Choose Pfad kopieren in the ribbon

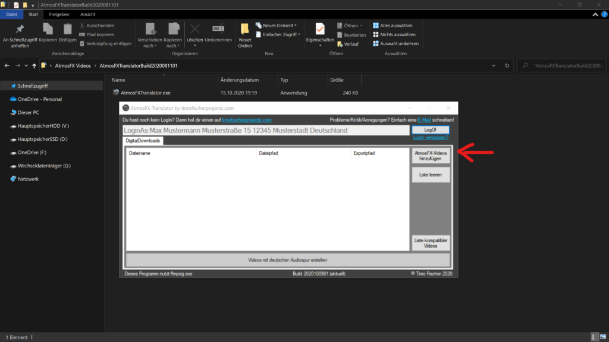[97, 34]
